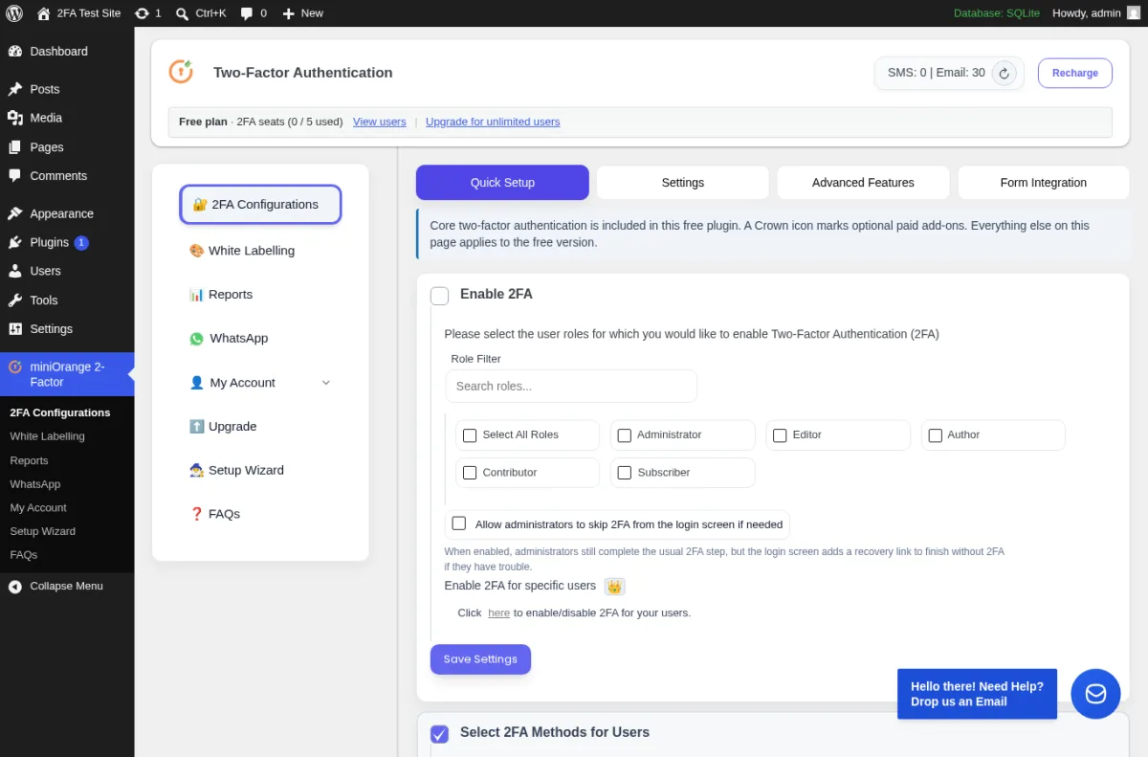1148x757 pixels.
Task: Click the Database: SQLite indicator
Action: [995, 13]
